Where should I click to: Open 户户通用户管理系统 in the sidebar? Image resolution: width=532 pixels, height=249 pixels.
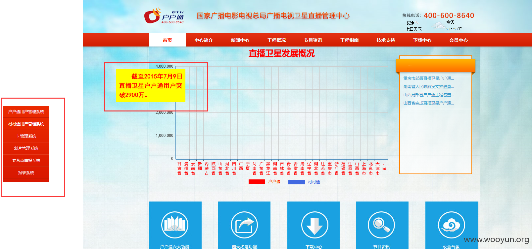coord(26,112)
